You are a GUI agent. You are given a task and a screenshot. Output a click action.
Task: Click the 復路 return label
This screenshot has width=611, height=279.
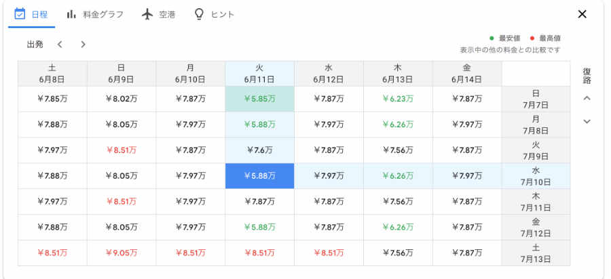587,76
